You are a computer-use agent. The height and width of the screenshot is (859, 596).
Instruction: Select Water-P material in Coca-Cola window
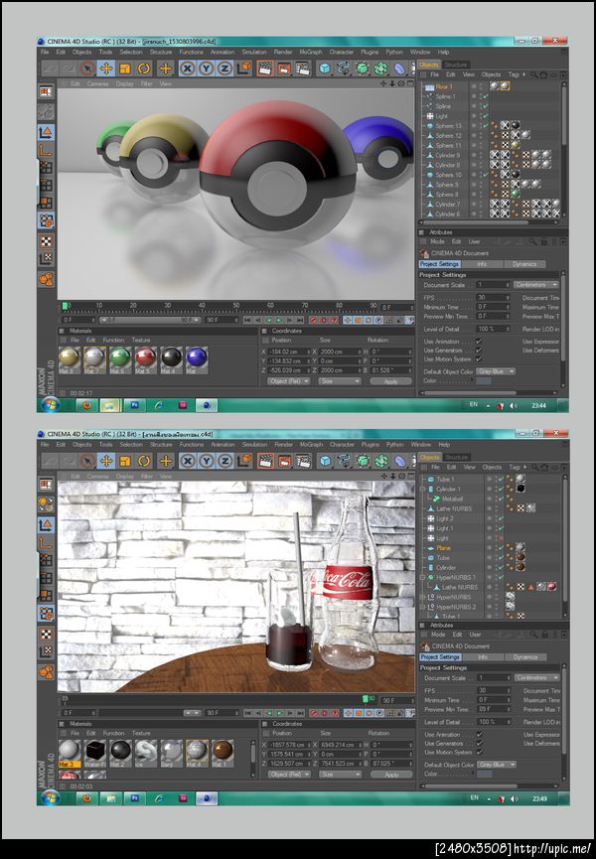pyautogui.click(x=94, y=754)
